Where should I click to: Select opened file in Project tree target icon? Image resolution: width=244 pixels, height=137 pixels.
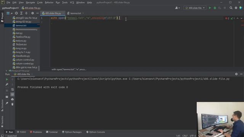pos(16,13)
